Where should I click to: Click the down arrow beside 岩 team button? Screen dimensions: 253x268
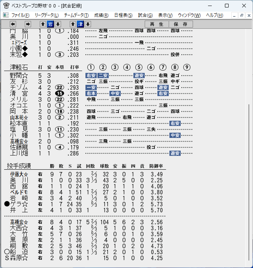point(58,24)
